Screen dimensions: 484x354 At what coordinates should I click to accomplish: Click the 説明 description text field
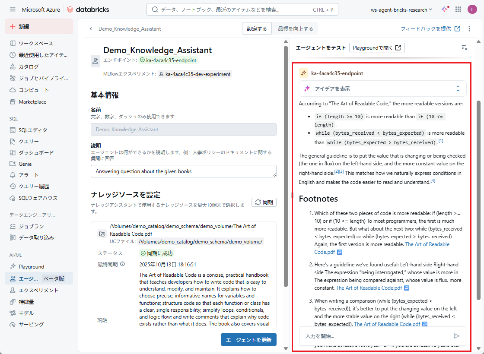click(x=184, y=171)
